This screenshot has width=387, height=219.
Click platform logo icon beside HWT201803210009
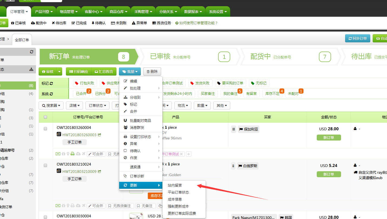pos(59,171)
